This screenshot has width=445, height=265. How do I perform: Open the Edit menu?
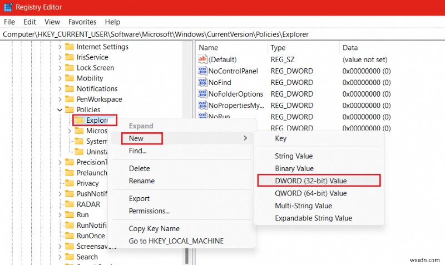(x=30, y=22)
